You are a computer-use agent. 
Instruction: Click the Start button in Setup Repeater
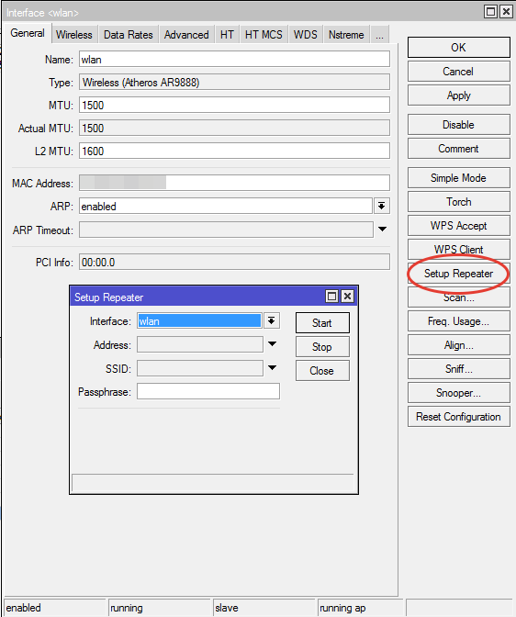[322, 322]
